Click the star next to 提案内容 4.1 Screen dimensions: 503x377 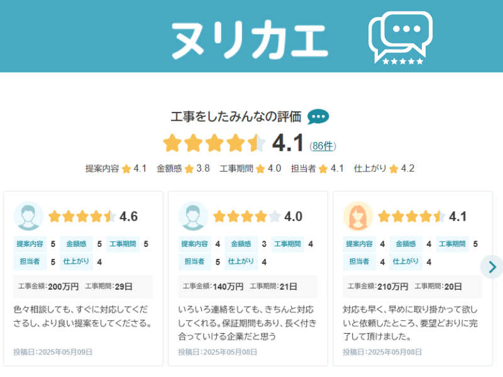pyautogui.click(x=126, y=168)
